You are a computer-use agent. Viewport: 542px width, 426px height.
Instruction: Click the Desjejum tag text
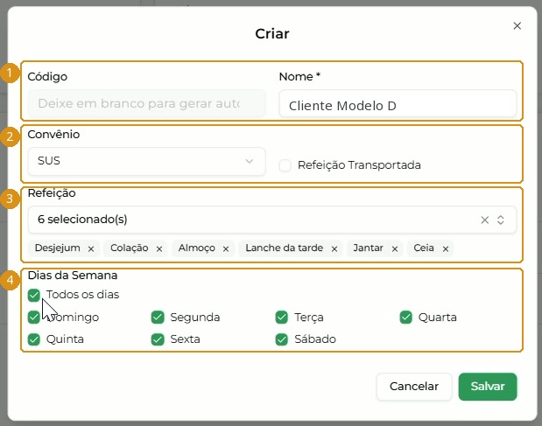58,248
